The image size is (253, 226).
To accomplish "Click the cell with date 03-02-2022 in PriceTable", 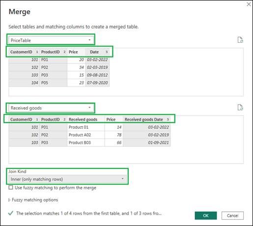I will click(x=97, y=59).
